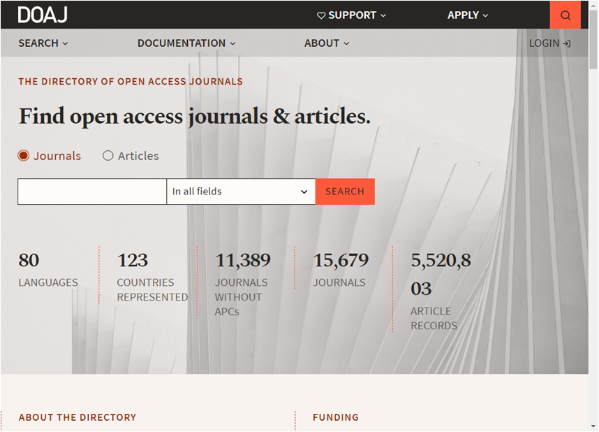Click the '123' countries represented count
Image resolution: width=599 pixels, height=432 pixels.
click(x=132, y=261)
